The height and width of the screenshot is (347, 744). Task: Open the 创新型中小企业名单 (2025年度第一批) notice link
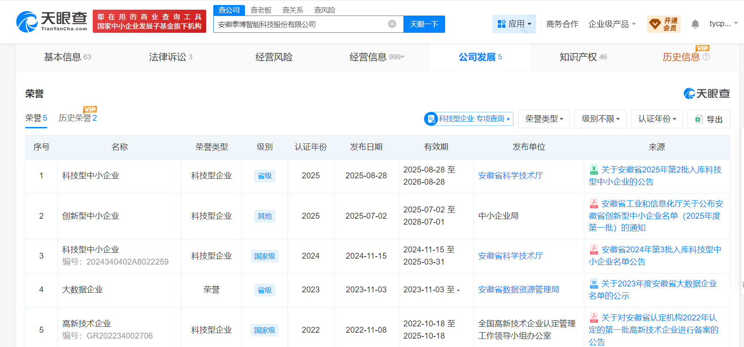[656, 216]
